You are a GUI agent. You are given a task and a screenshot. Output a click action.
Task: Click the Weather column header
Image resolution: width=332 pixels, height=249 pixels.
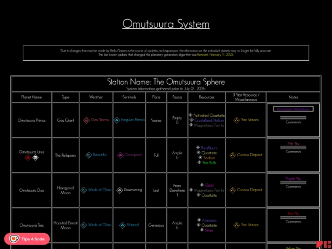click(96, 97)
